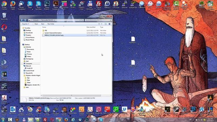This screenshot has width=217, height=122.
Task: Click the horizontal scrollbar in file list
Action: 72,96
